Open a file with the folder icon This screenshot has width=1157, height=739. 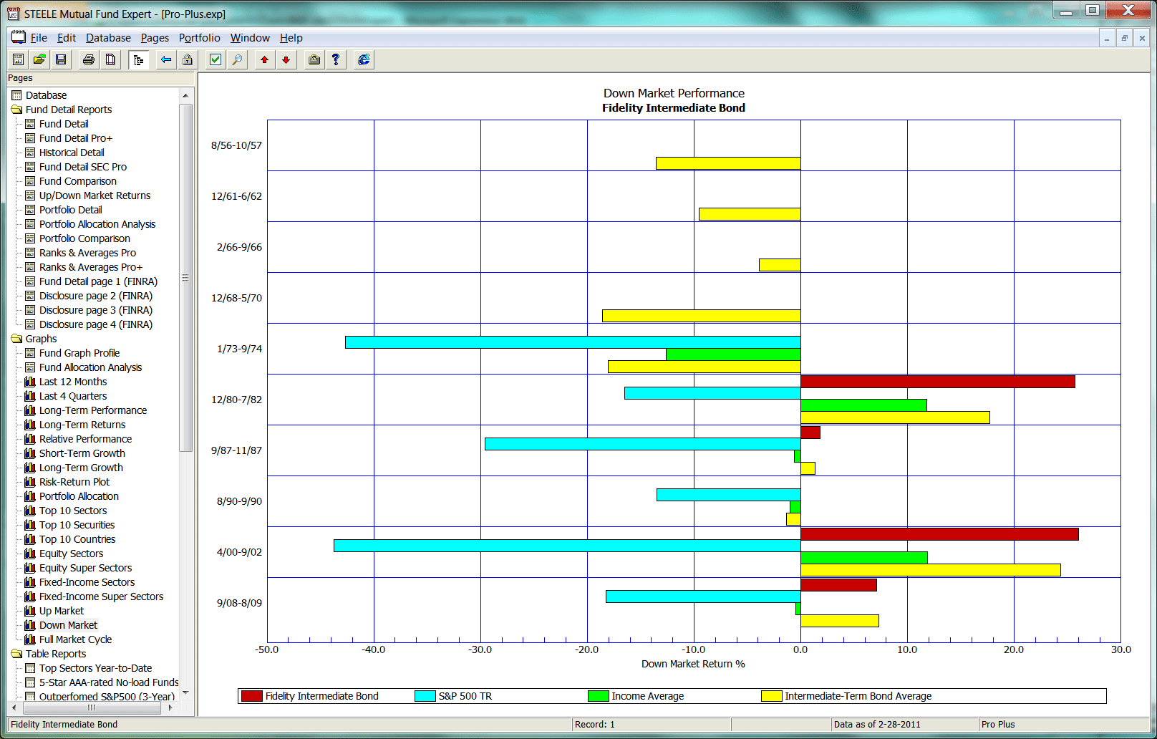(39, 59)
